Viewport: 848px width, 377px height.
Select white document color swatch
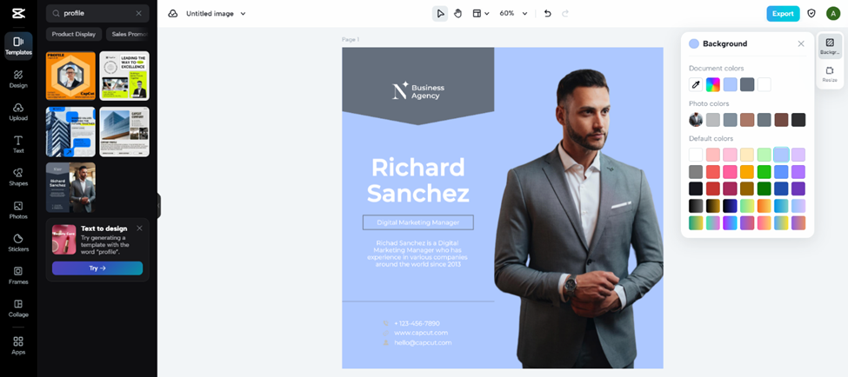coord(765,85)
